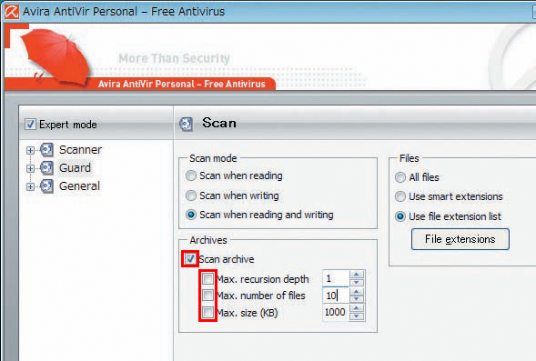The width and height of the screenshot is (536, 361).
Task: Select the Guard tree item label
Action: coord(75,168)
